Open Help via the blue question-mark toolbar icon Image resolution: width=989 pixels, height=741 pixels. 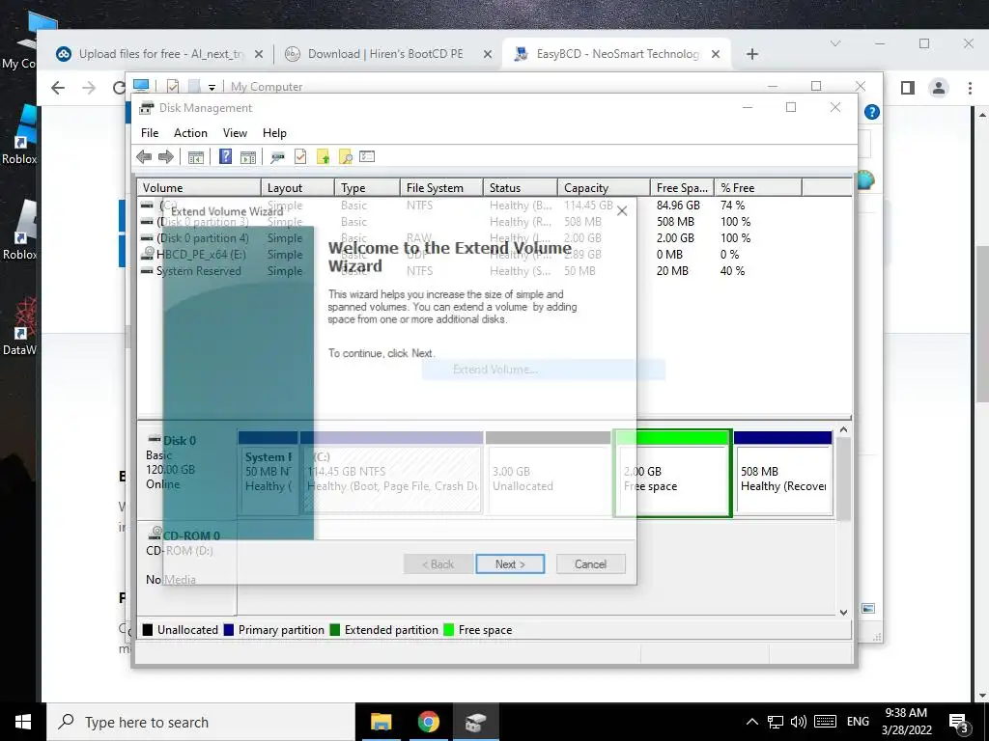[225, 157]
